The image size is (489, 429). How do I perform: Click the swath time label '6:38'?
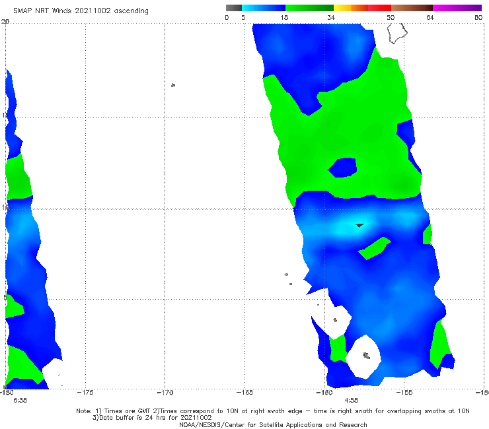click(20, 401)
